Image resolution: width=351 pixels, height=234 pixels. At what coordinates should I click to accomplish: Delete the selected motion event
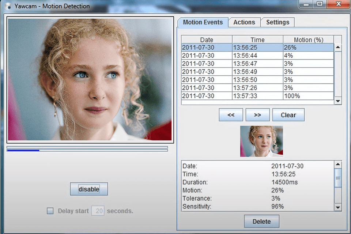261,221
